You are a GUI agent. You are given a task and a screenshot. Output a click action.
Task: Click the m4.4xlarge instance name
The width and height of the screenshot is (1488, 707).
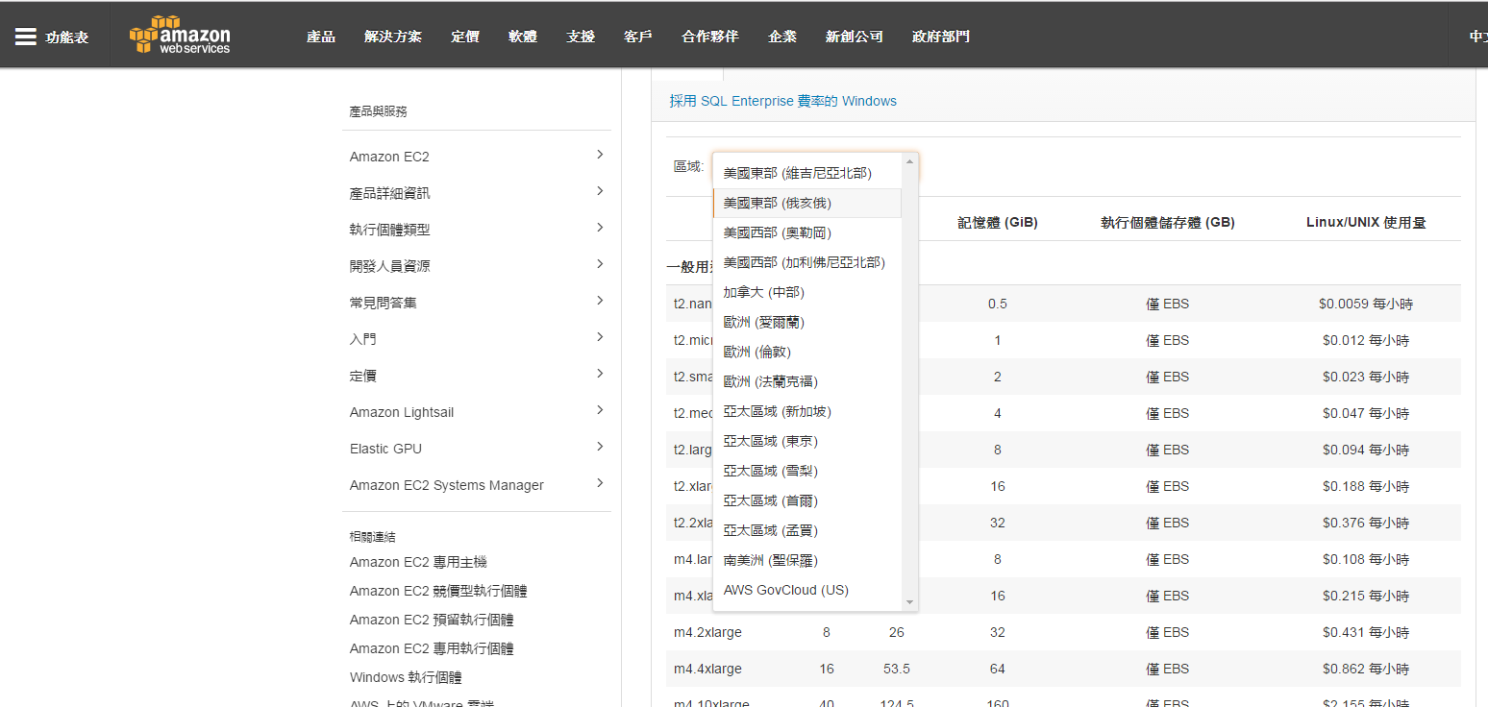[x=707, y=669]
